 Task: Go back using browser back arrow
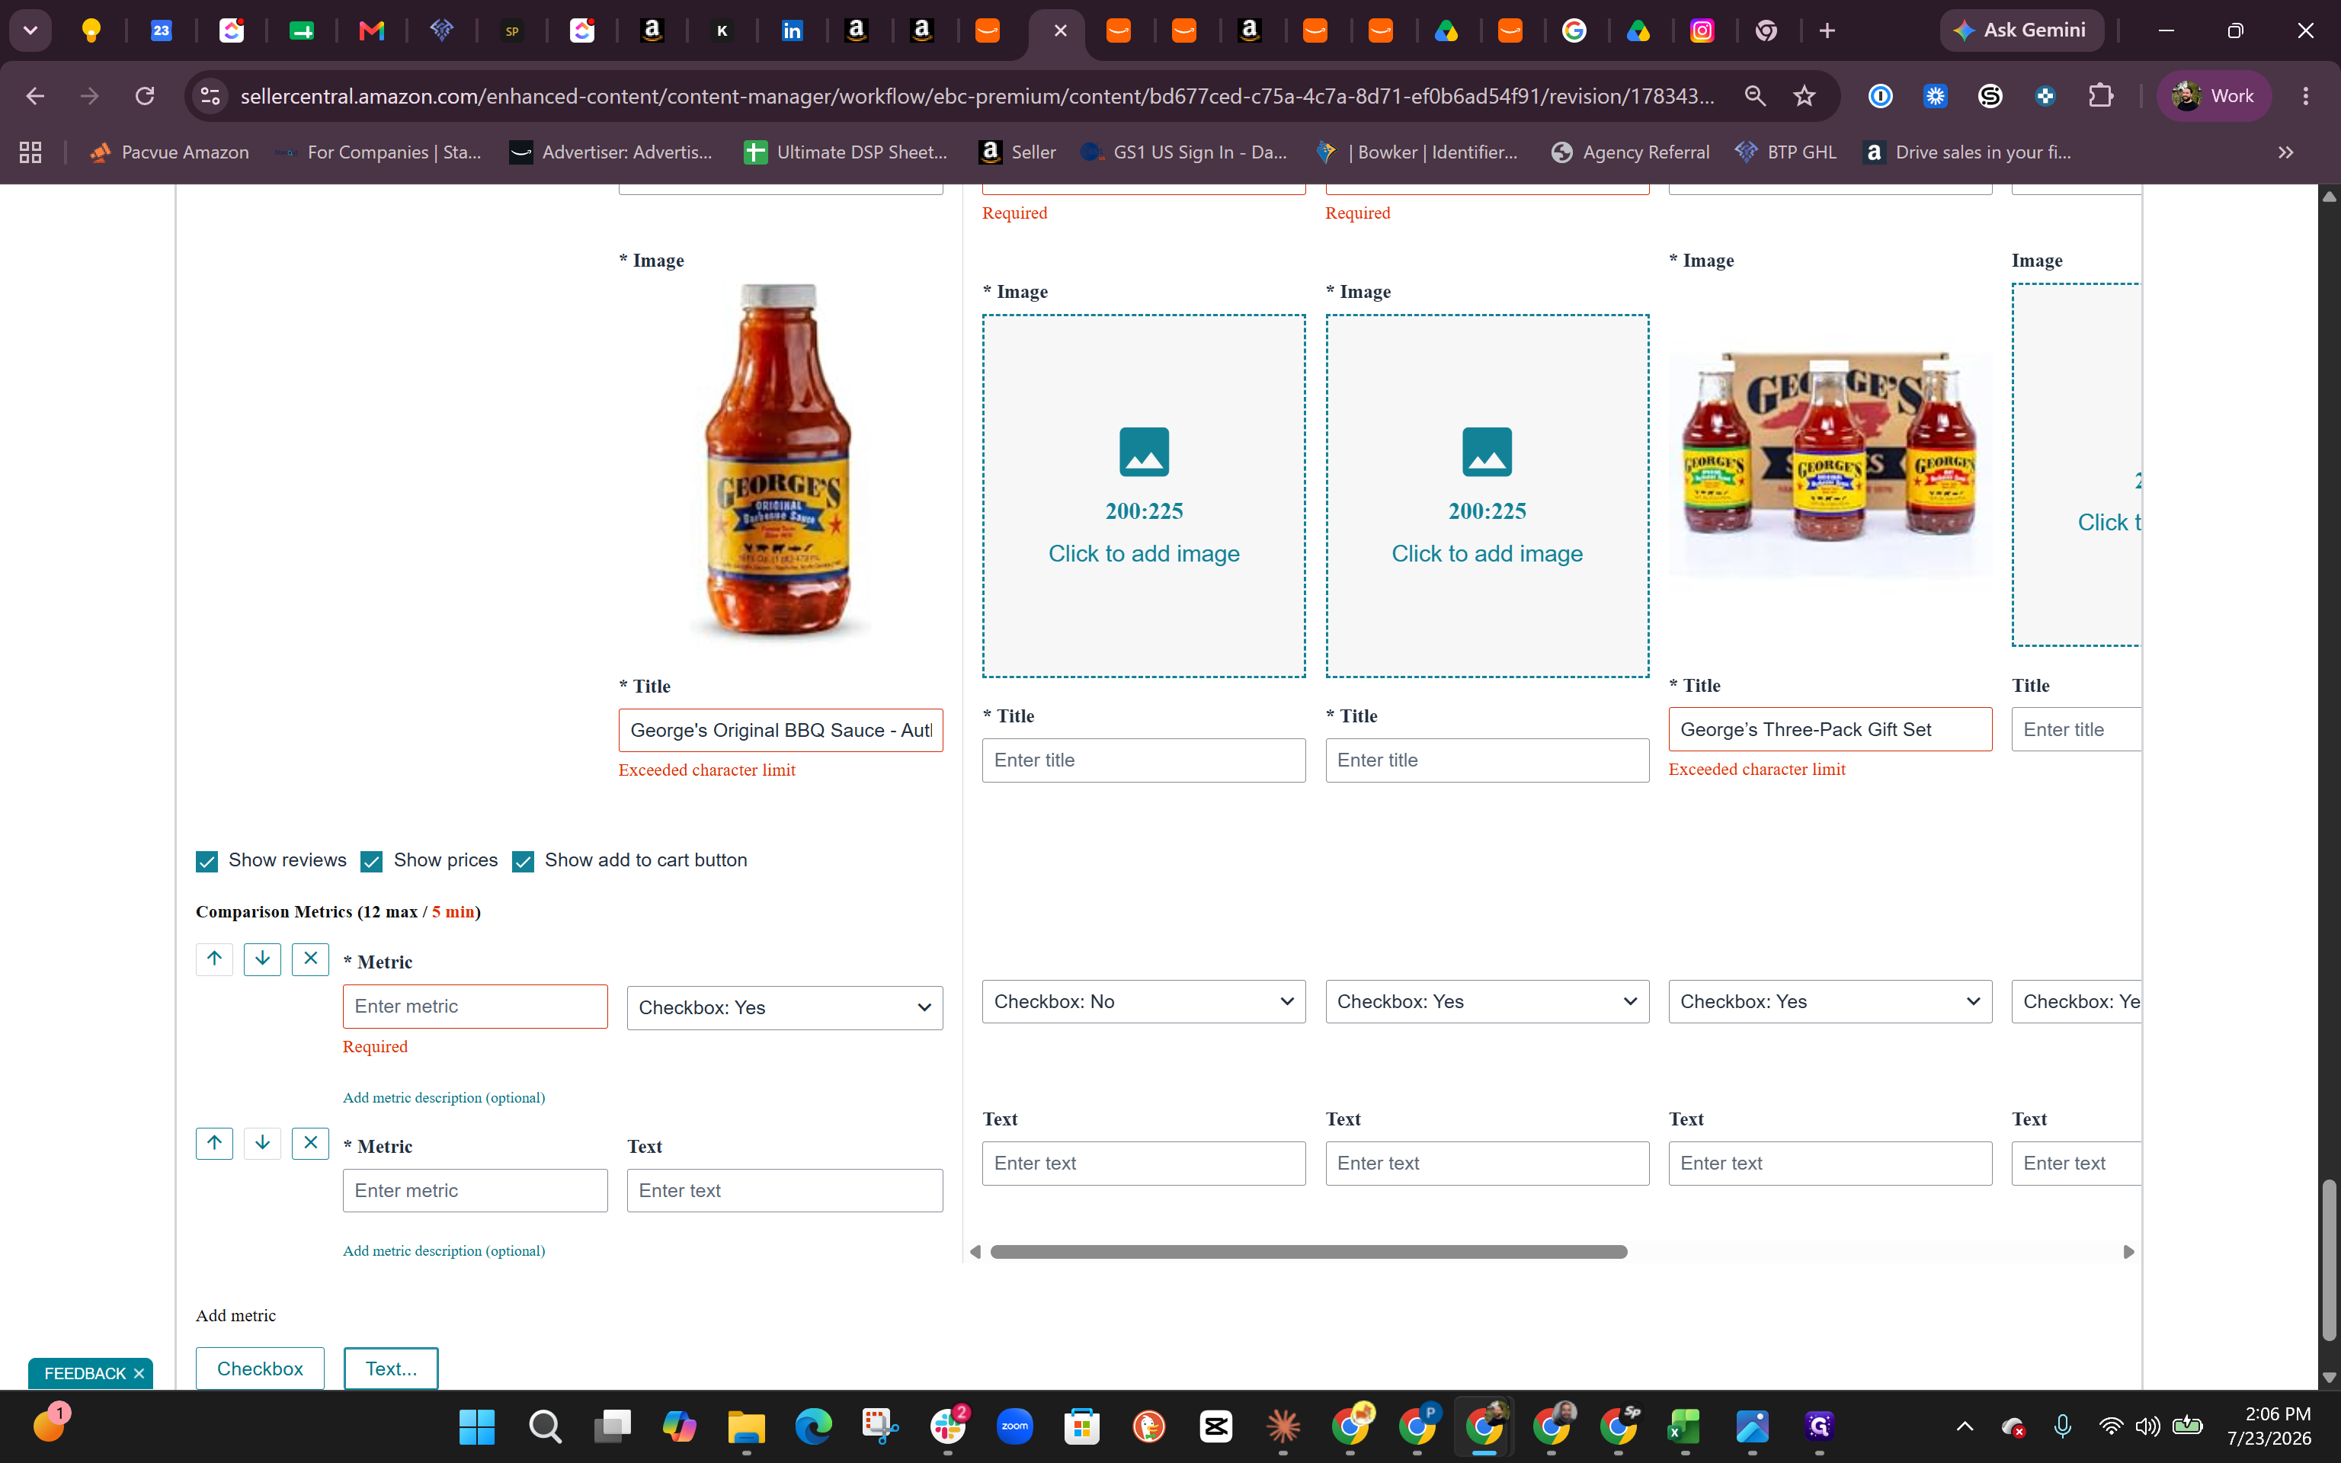(x=35, y=96)
